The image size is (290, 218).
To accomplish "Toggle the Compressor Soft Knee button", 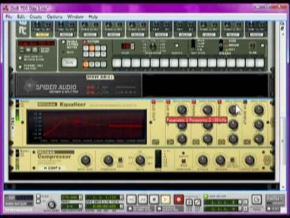I will click(120, 160).
